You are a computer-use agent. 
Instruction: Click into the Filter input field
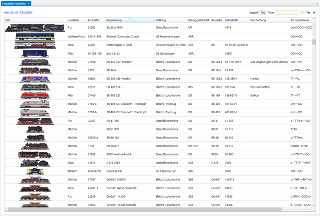coord(286,13)
